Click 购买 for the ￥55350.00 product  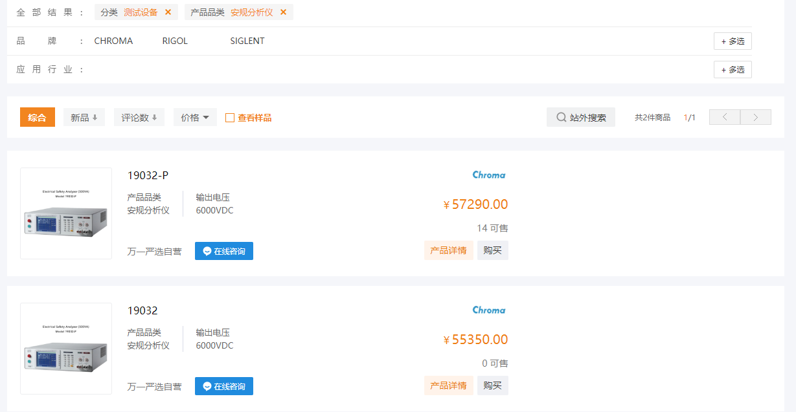pyautogui.click(x=493, y=385)
